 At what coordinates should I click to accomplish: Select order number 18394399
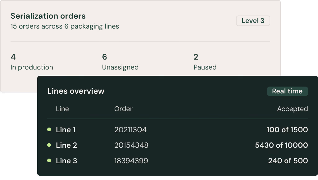pos(131,161)
